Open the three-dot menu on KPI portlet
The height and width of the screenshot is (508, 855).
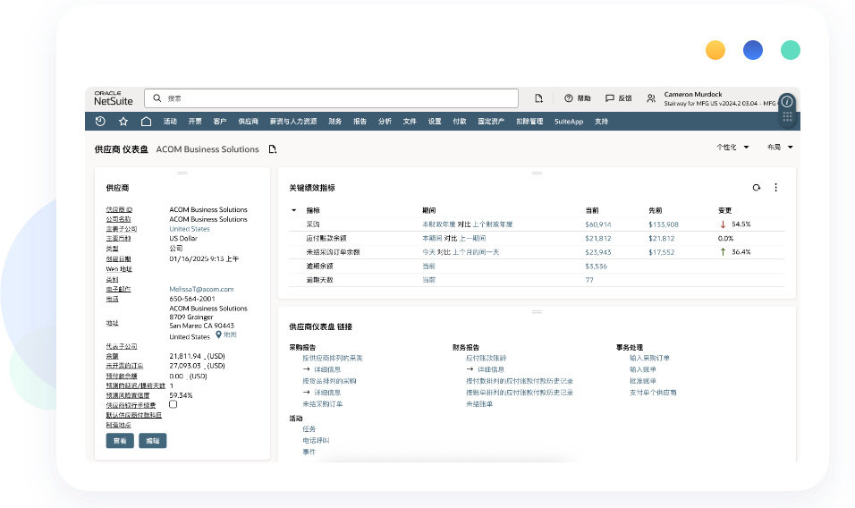tap(775, 188)
